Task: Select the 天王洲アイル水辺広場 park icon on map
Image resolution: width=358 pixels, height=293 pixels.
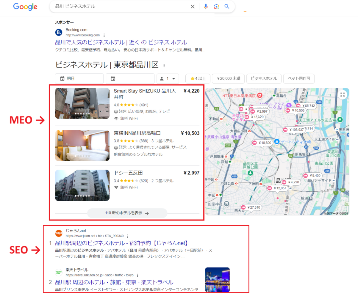Action: (339, 119)
